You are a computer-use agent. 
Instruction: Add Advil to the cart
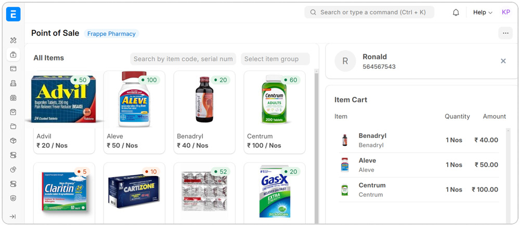[x=64, y=112]
